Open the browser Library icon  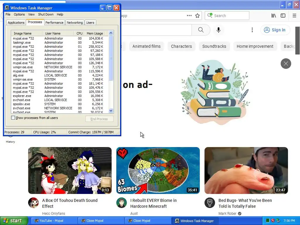point(274,16)
